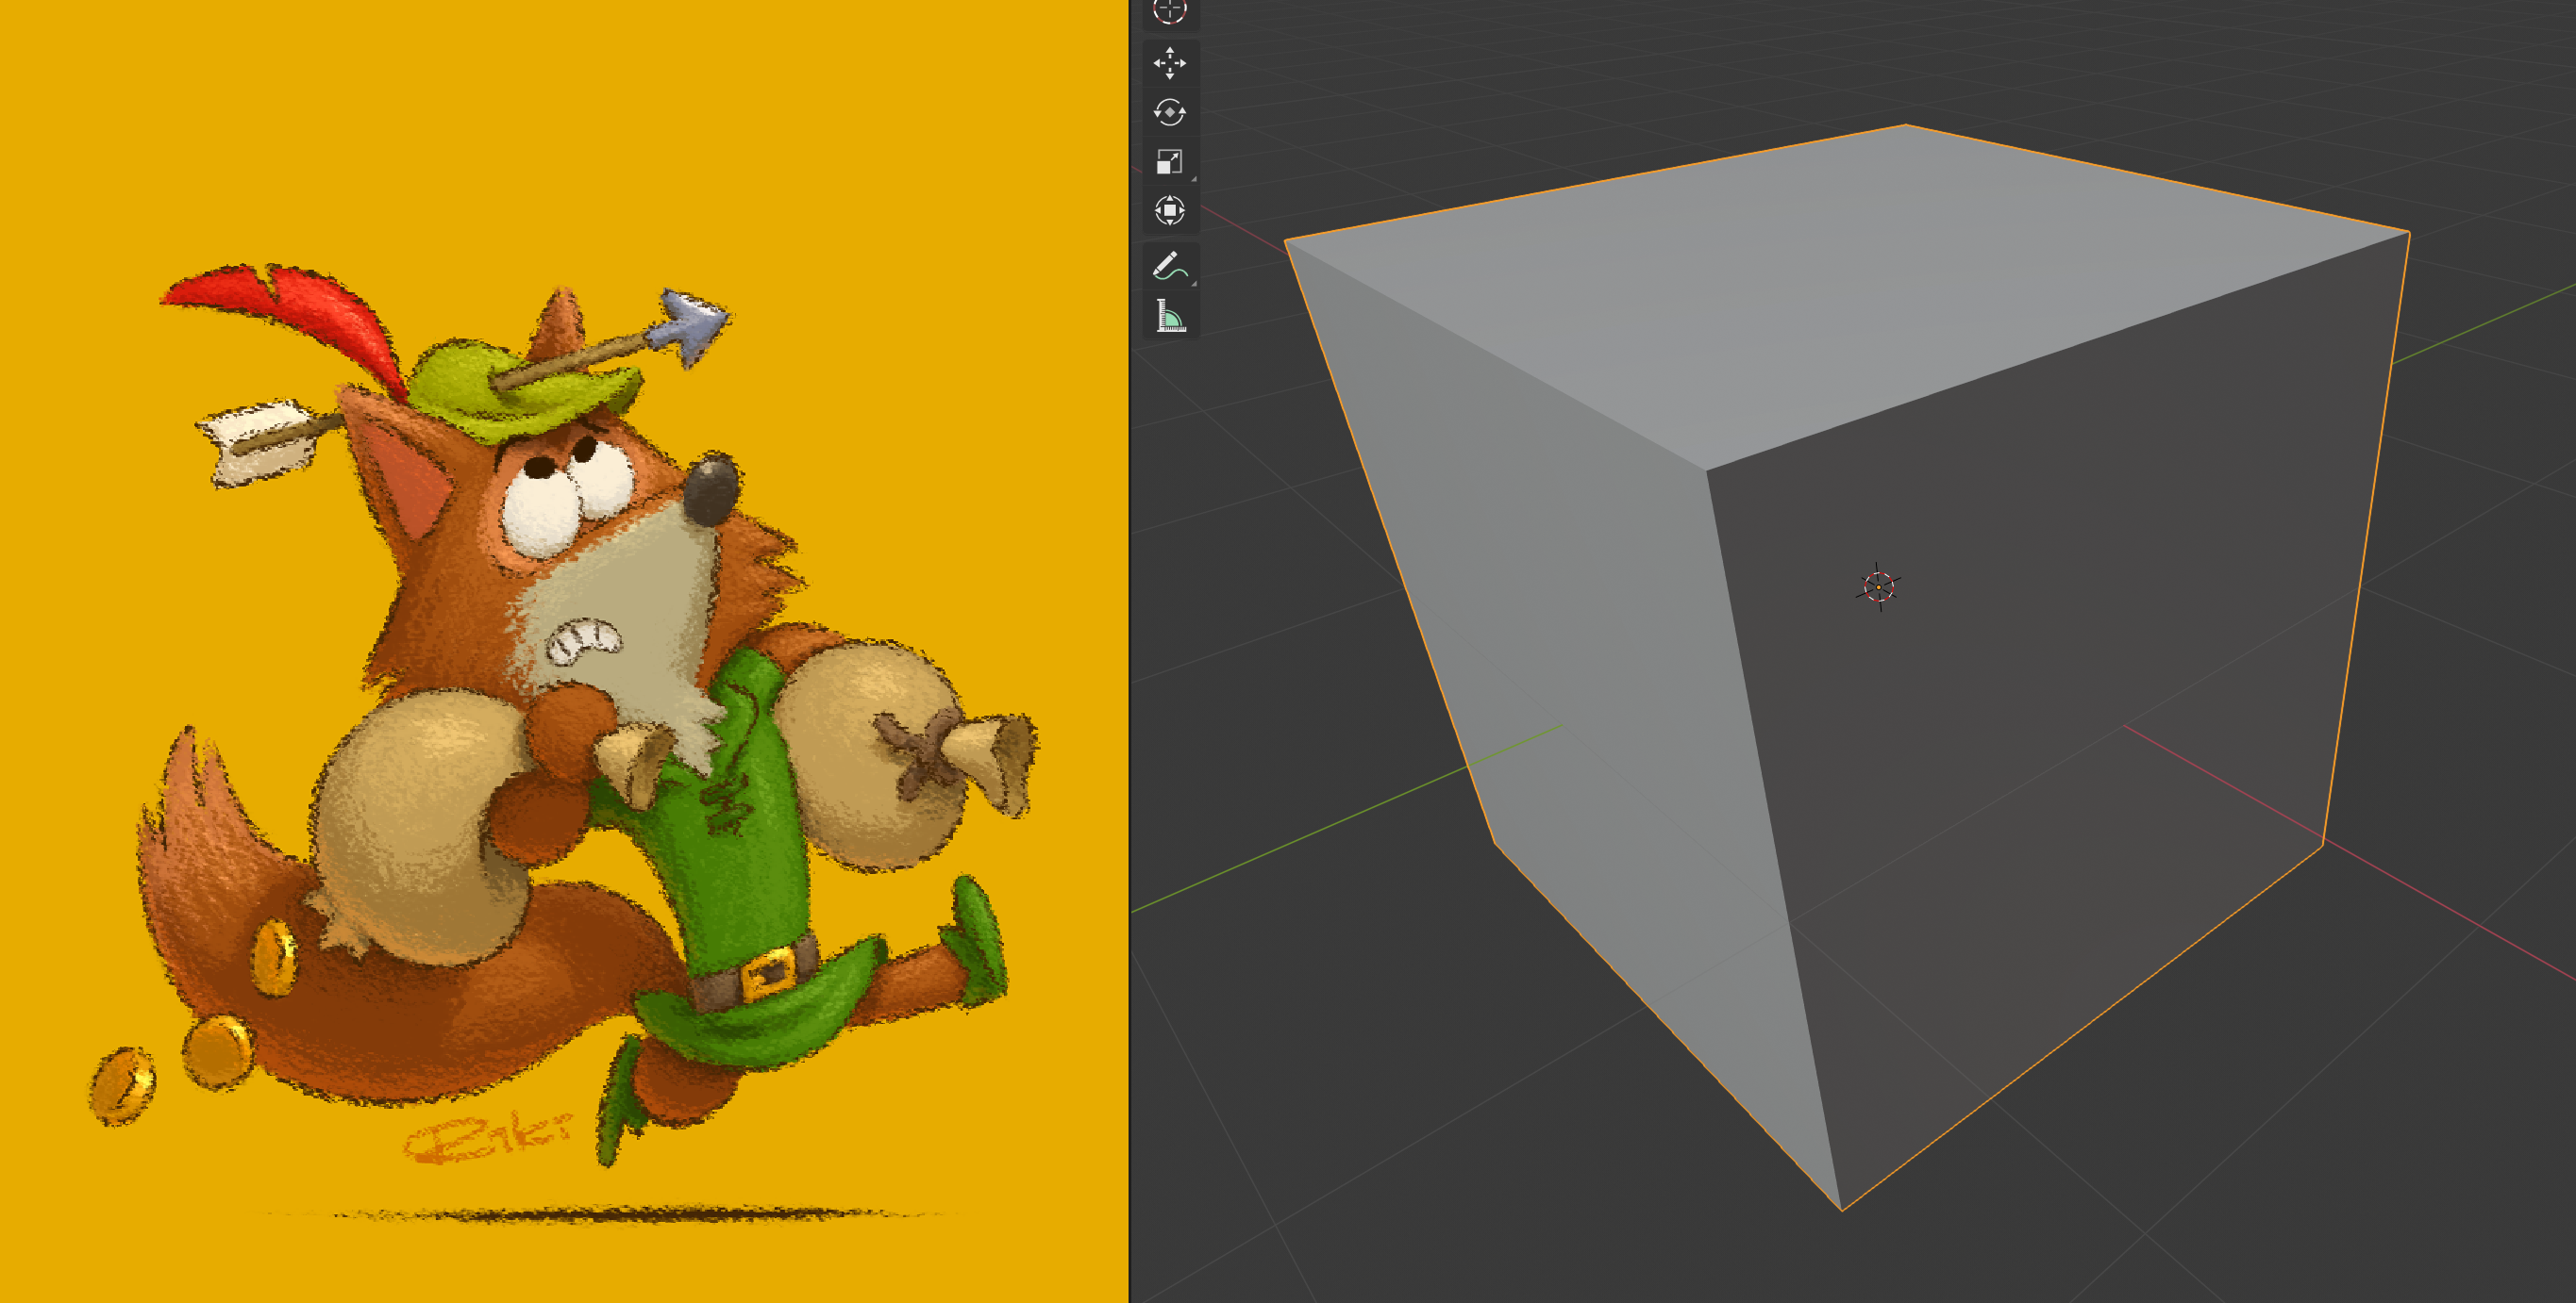2576x1303 pixels.
Task: Activate the Measure tool
Action: coord(1170,315)
